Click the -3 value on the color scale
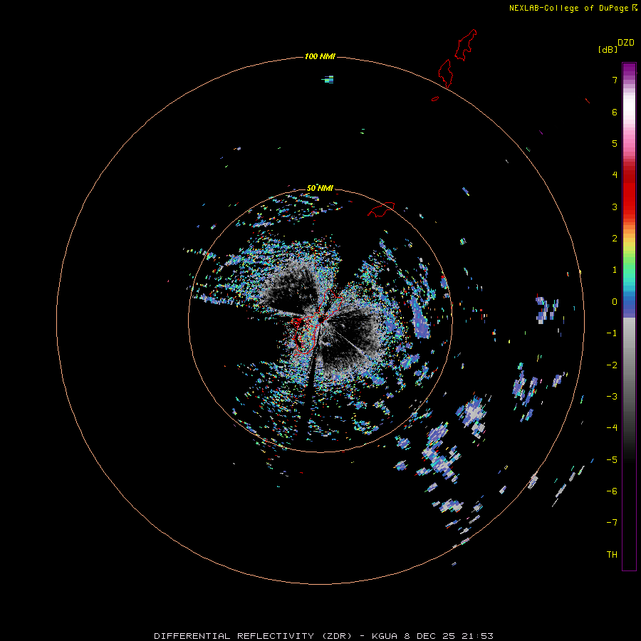 612,397
